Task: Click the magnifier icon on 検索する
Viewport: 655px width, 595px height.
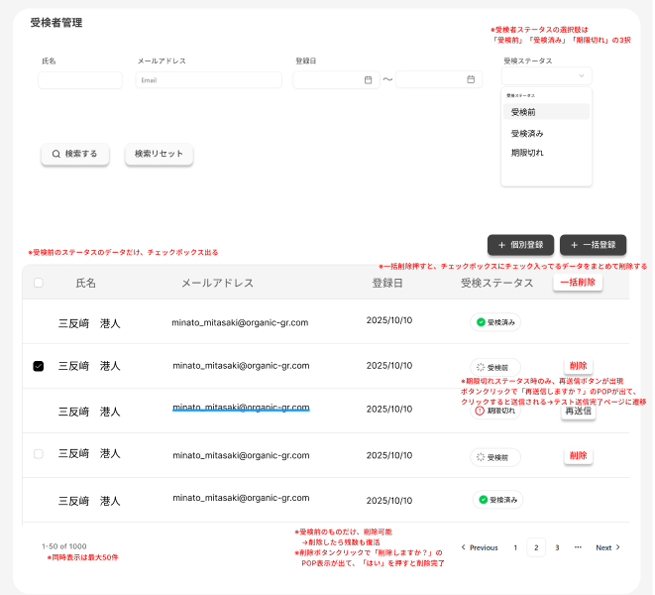Action: coord(56,155)
